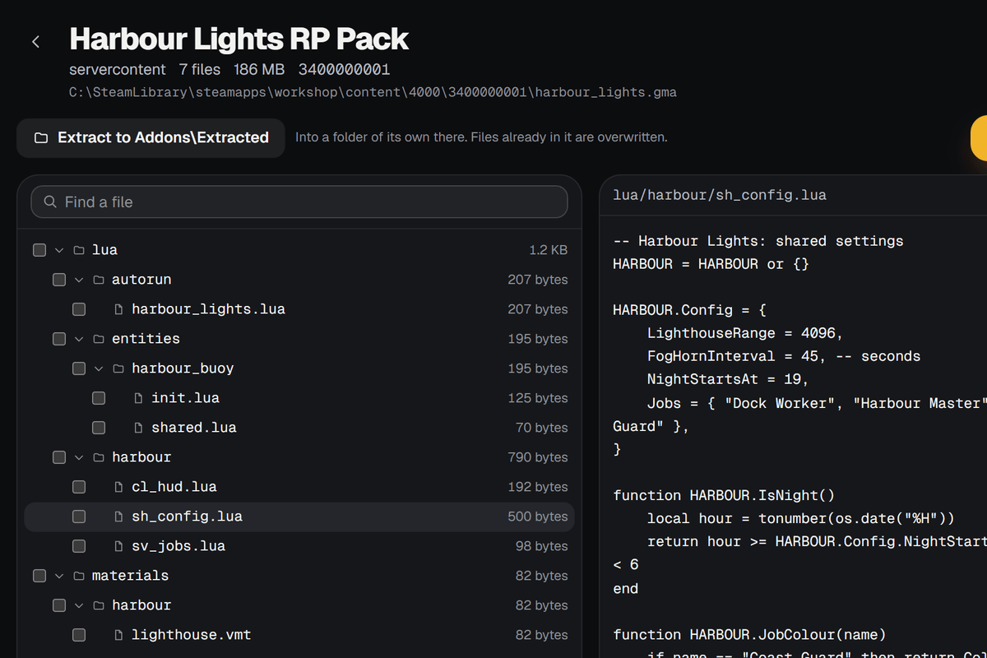The height and width of the screenshot is (658, 987).
Task: Tick the sh_config.lua checkbox
Action: [x=79, y=517]
